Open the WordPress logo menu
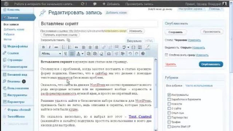 click(6, 4)
